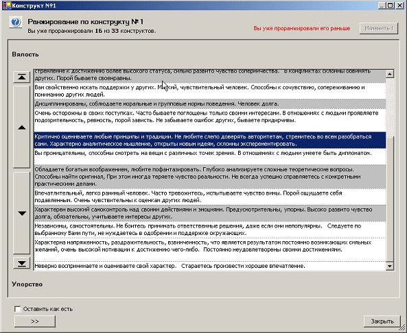Screen dimensions: 407x333
Task: Select row 'Независимы, самостоятельны'
Action: click(x=210, y=230)
